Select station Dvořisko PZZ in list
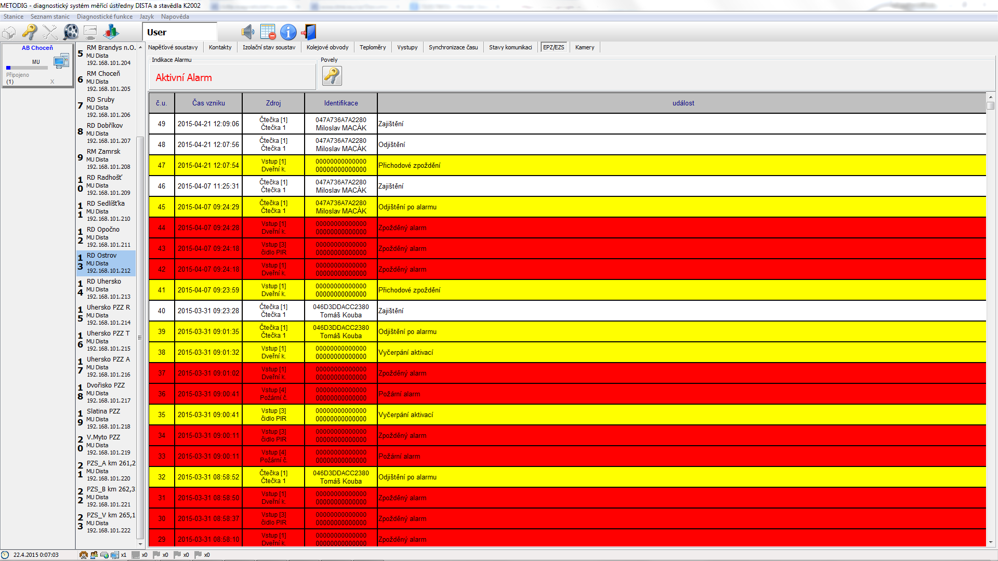 pos(106,393)
